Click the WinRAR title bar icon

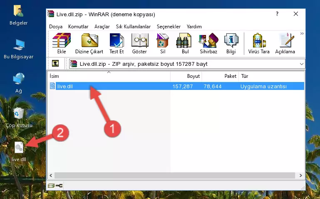[51, 14]
